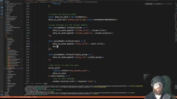Expand the sub_modules folder
177x99 pixels.
coord(11,71)
